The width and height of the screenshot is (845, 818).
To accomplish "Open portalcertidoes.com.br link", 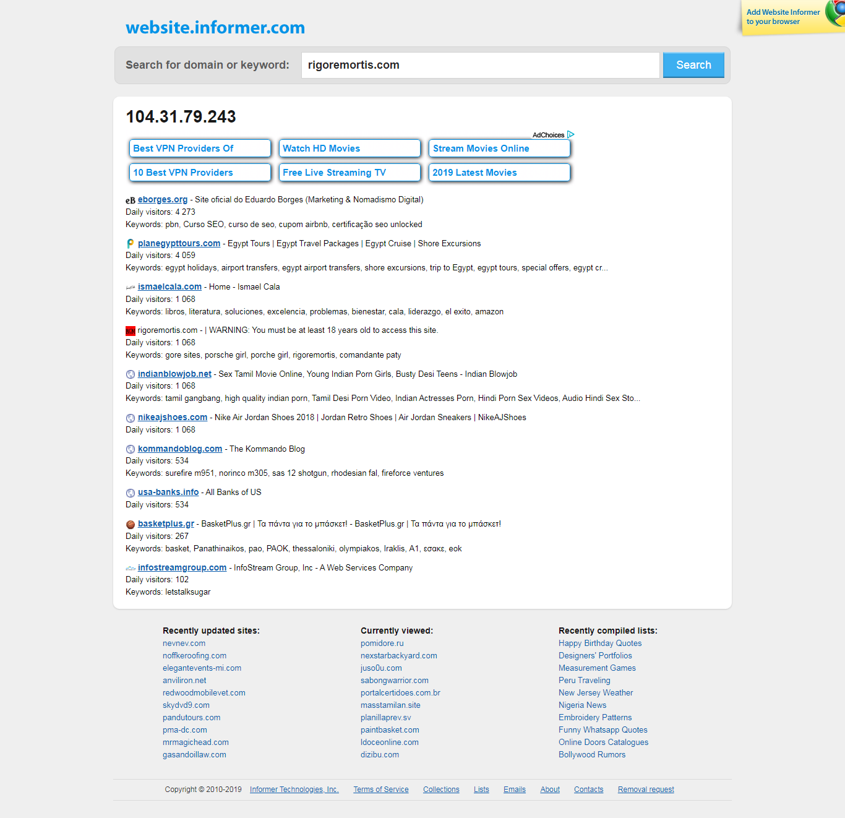I will 400,693.
